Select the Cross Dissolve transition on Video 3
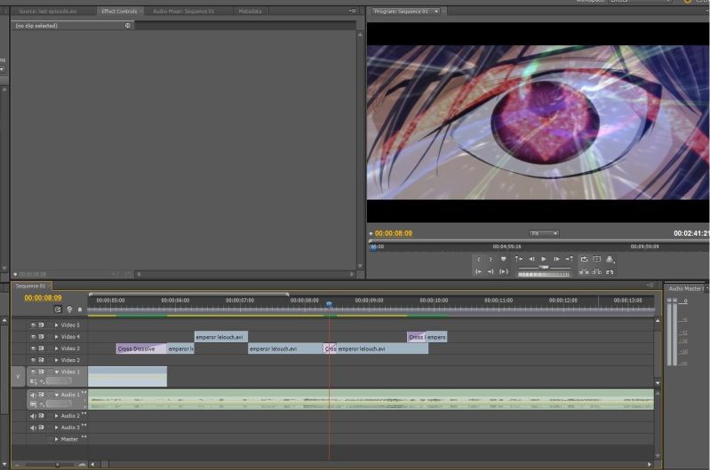Viewport: 710px width, 470px height. pyautogui.click(x=140, y=349)
